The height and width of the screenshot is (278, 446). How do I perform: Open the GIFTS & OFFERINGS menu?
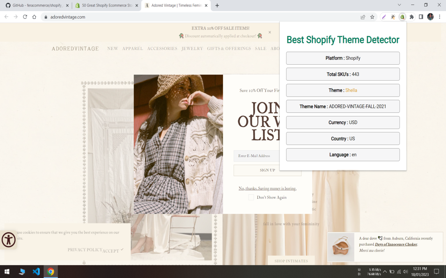[x=229, y=49]
